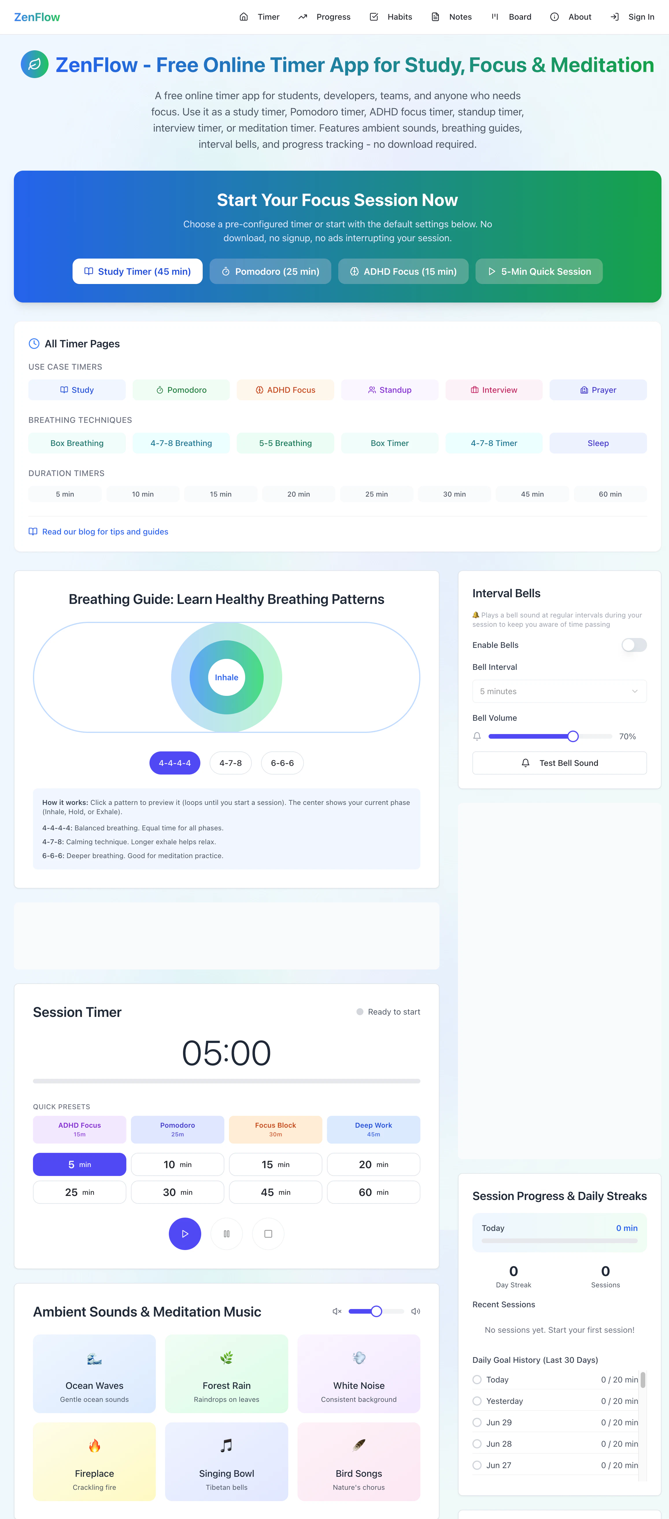The image size is (669, 1519).
Task: Start the session with play button
Action: (185, 1234)
